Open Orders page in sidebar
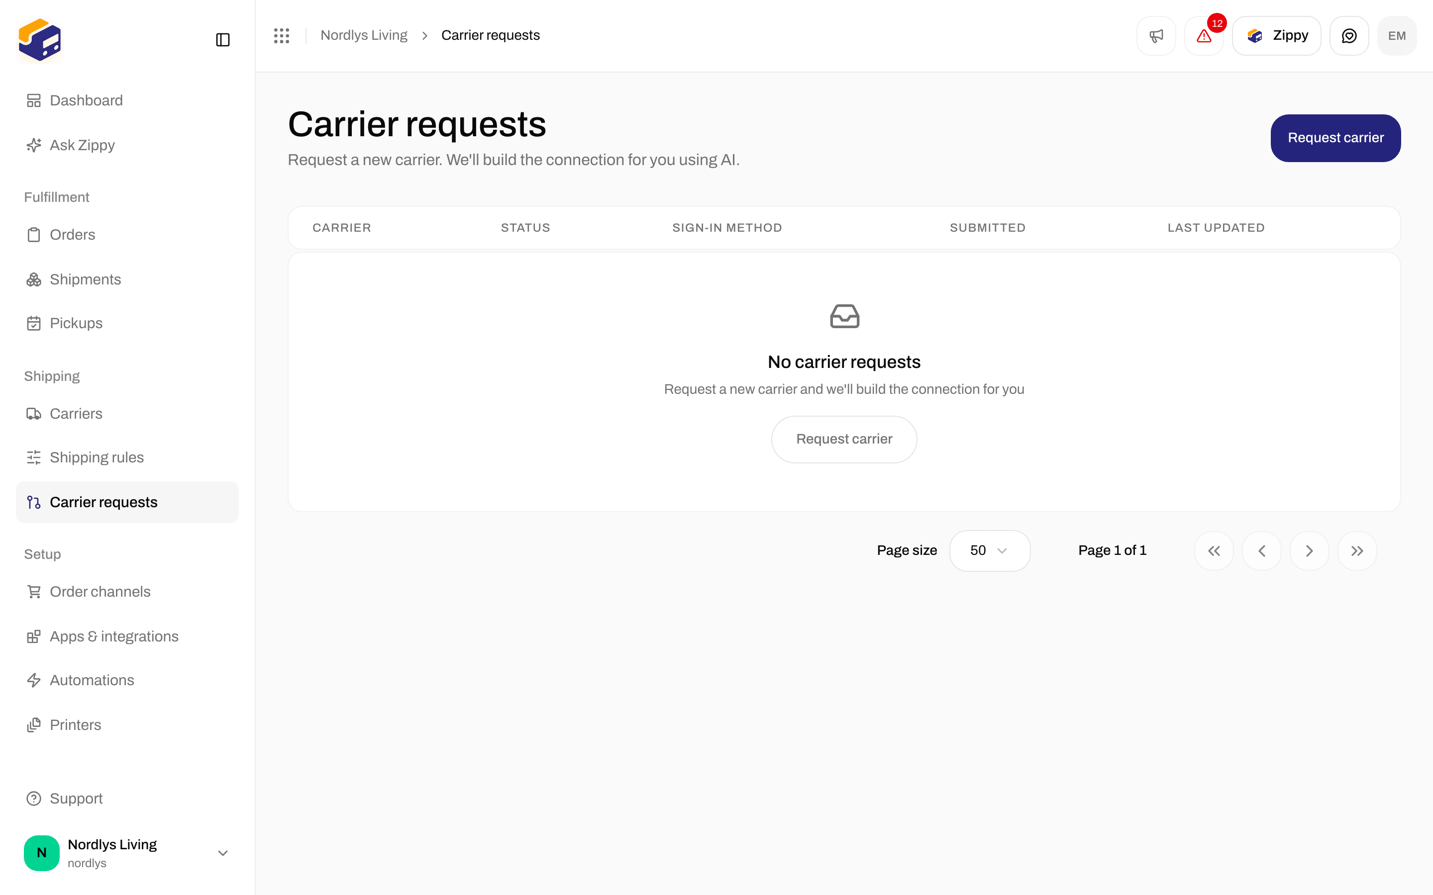The image size is (1433, 895). pyautogui.click(x=127, y=235)
